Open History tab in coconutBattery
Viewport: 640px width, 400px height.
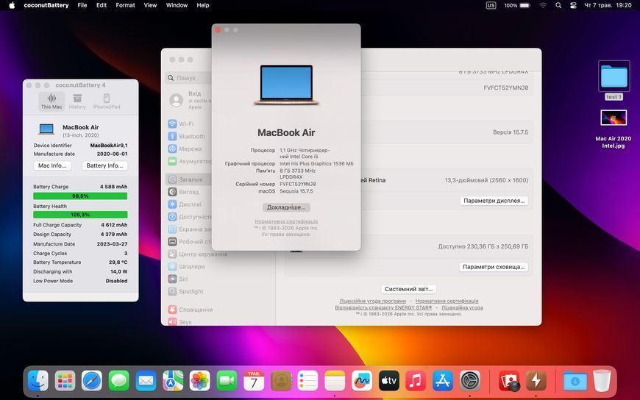coord(77,101)
